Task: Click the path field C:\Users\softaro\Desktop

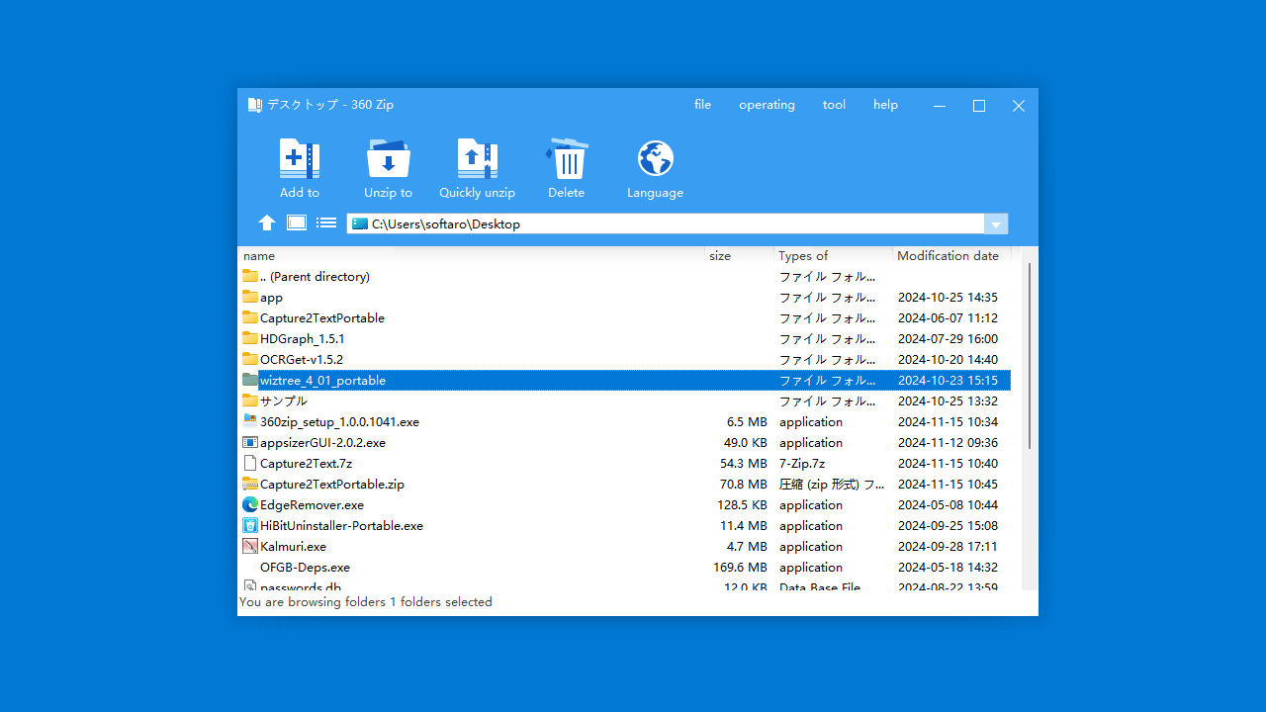Action: coord(665,224)
